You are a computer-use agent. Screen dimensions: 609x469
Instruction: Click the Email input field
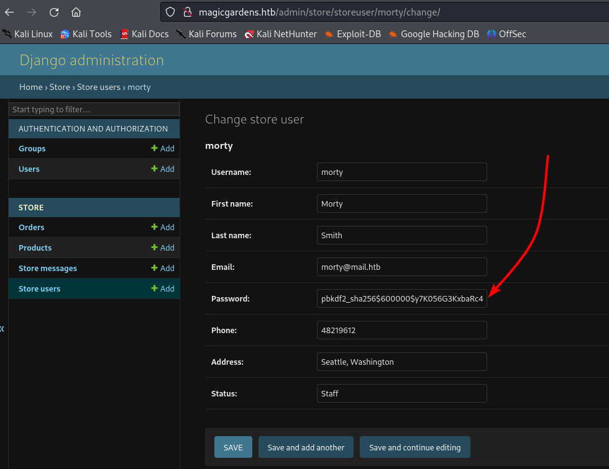(x=401, y=267)
